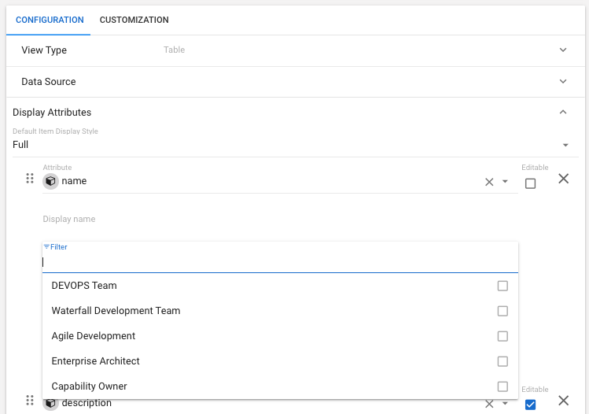
Task: Click the Filter text input field
Action: (x=280, y=262)
